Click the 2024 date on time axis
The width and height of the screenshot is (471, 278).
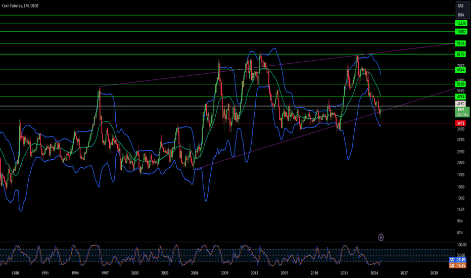[x=374, y=273]
